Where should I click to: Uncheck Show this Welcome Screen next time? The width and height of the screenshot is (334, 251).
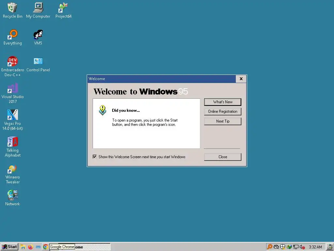95,157
